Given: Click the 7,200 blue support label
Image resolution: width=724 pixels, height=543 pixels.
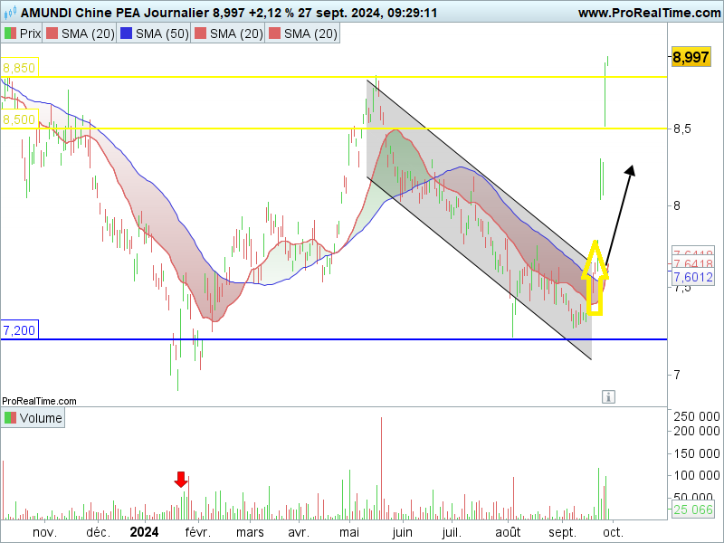Looking at the screenshot, I should [19, 329].
